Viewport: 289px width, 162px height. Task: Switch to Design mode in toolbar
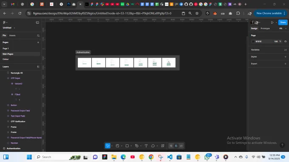[x=176, y=146]
